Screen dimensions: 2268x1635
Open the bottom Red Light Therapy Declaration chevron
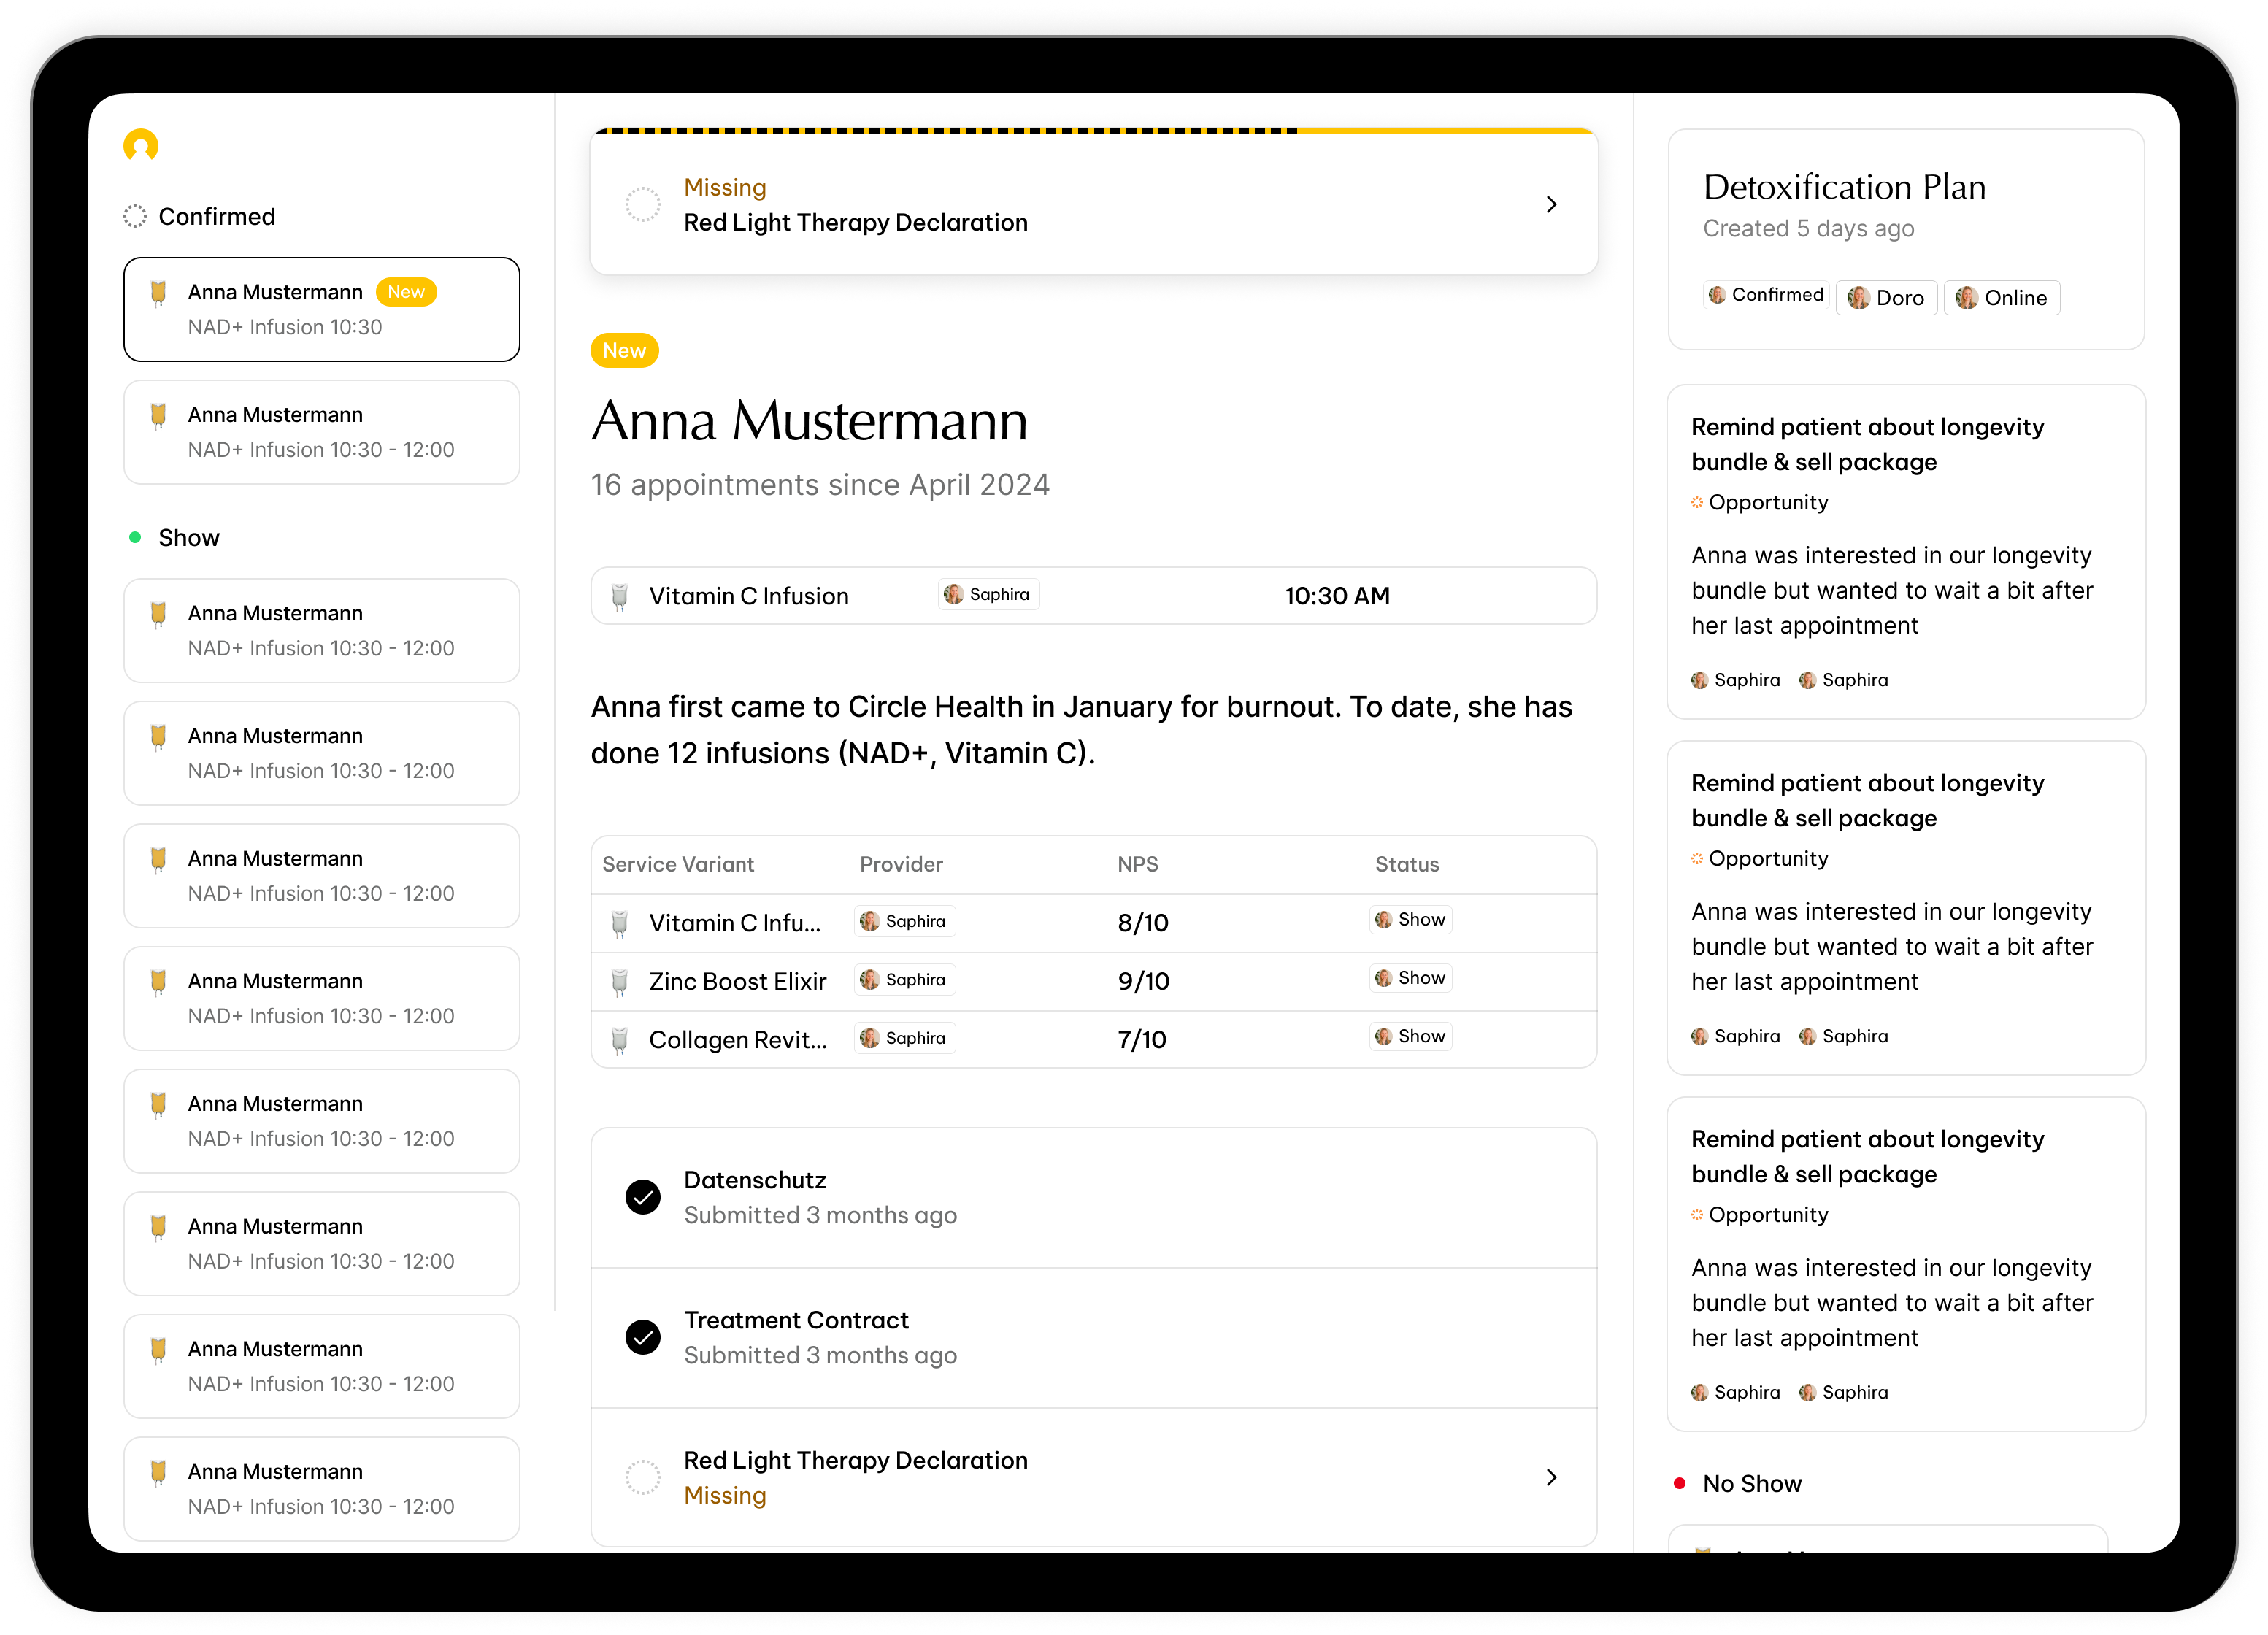[1551, 1477]
